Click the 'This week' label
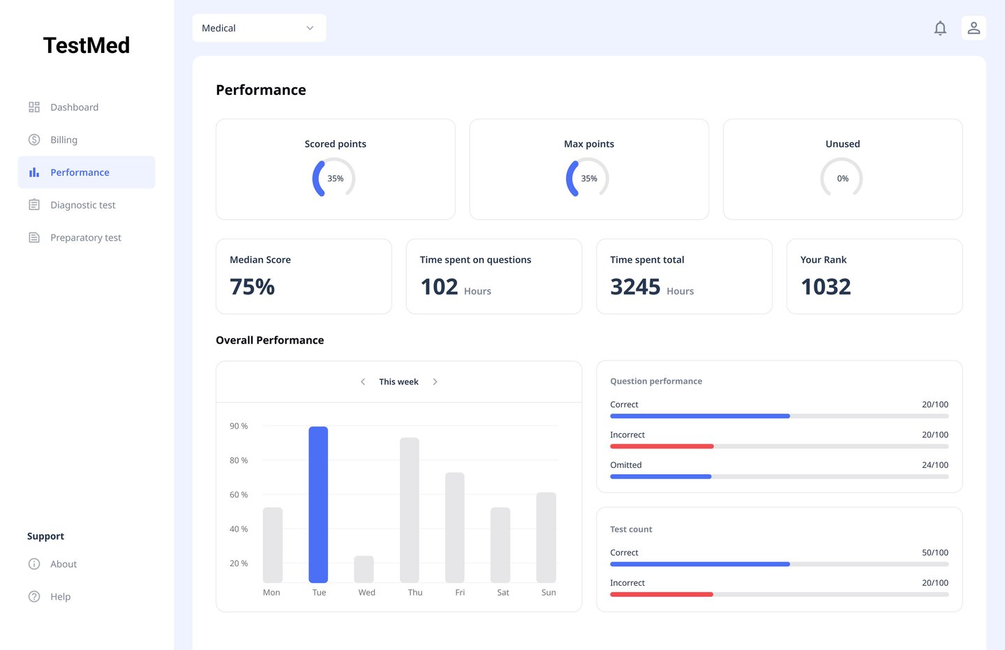 tap(399, 381)
